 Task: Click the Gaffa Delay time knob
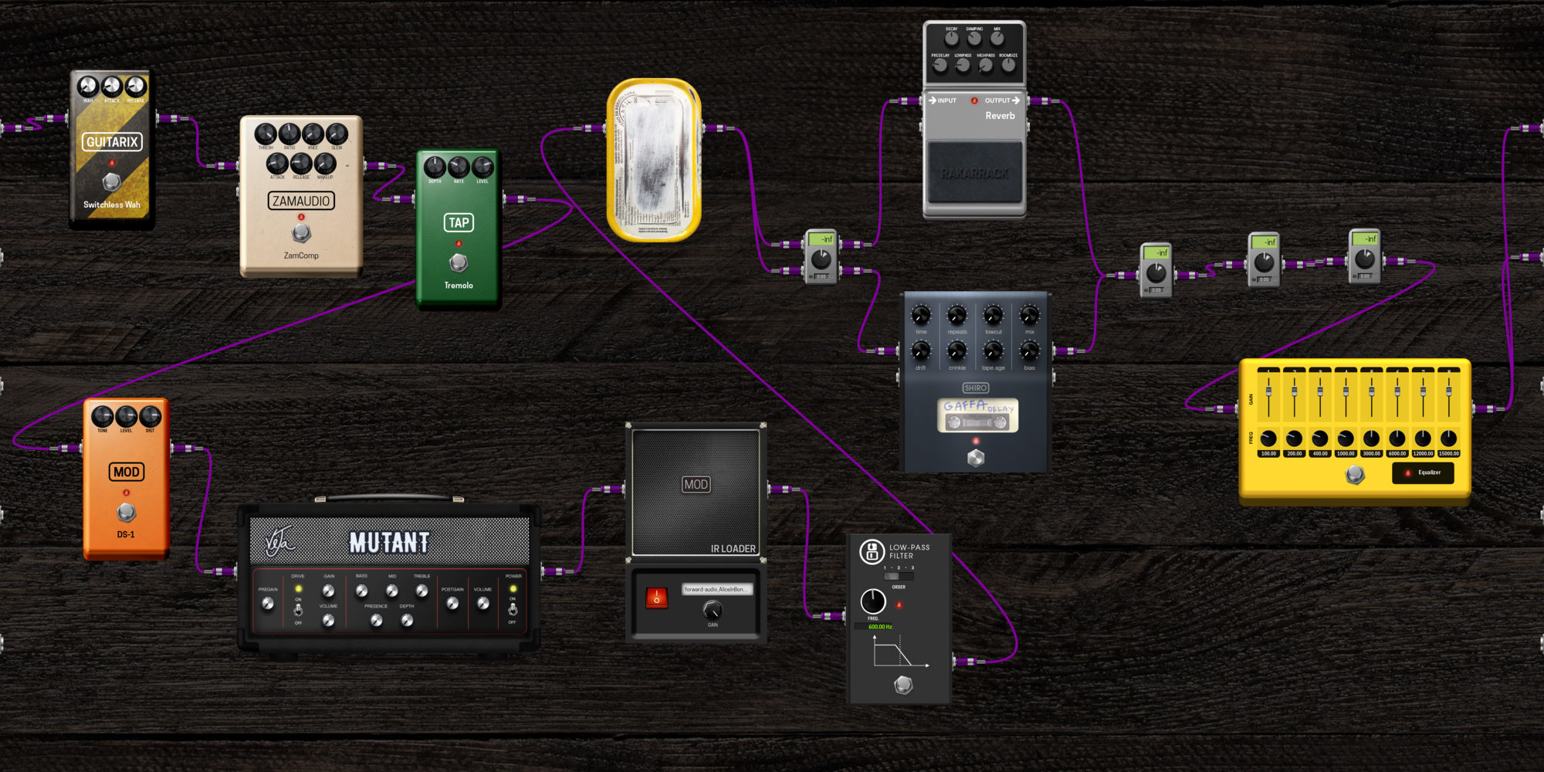921,315
